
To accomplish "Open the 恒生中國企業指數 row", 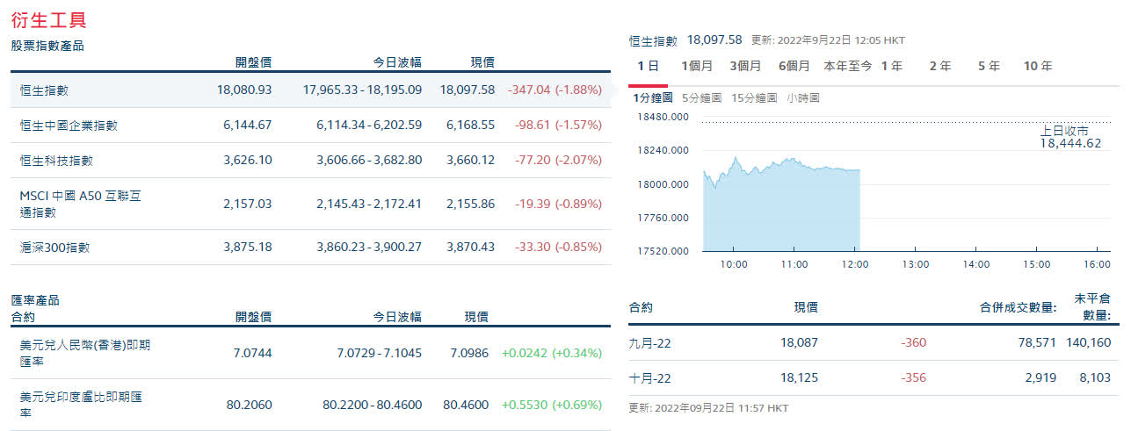I will 310,126.
